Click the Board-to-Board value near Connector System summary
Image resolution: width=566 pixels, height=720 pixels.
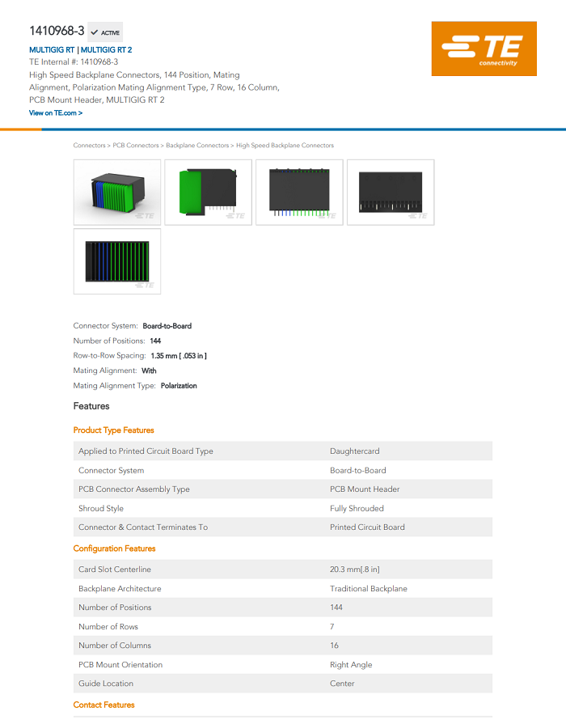pos(167,326)
